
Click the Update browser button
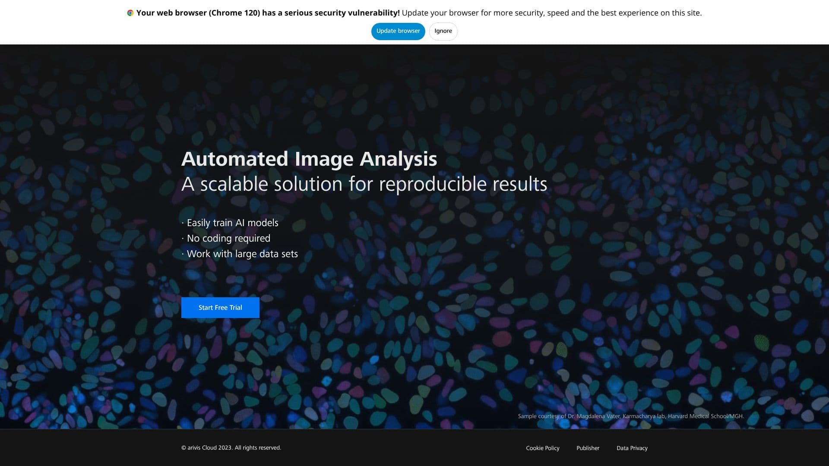pyautogui.click(x=398, y=31)
